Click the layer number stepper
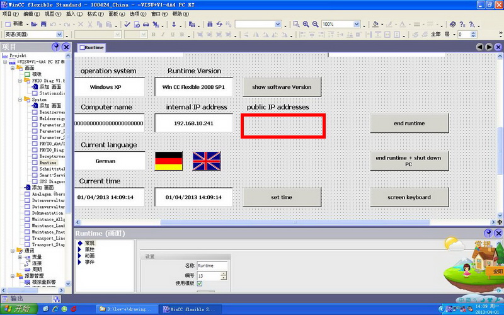Image resolution: width=504 pixels, height=315 pixels. point(473,35)
